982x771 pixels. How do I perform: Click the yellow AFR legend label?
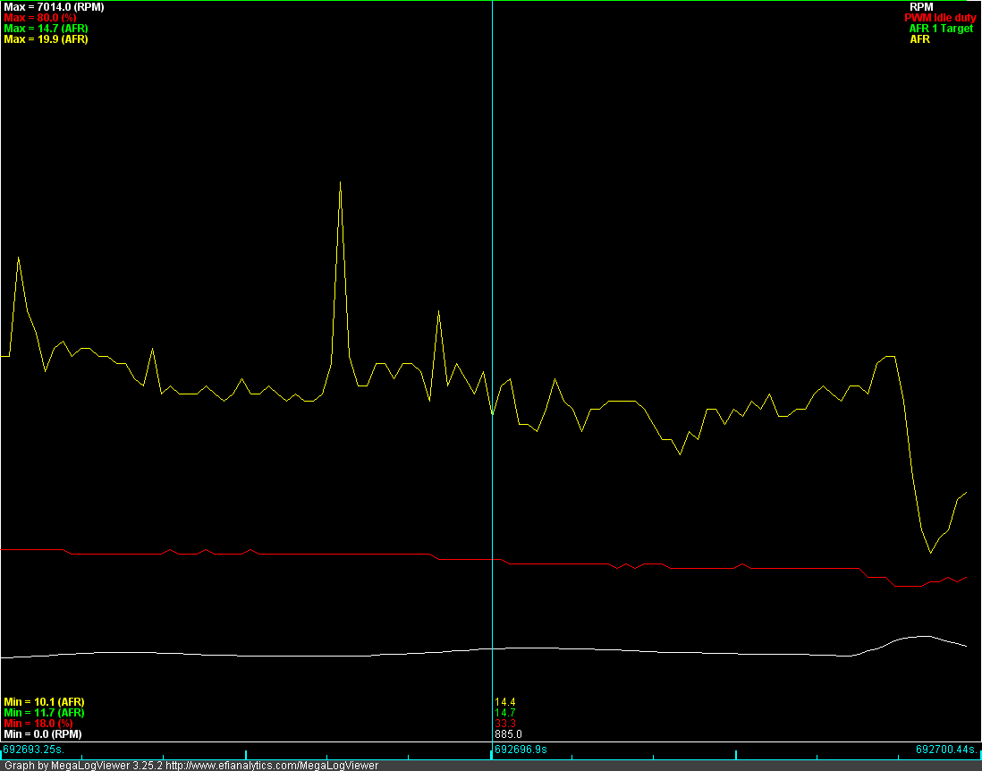click(919, 39)
